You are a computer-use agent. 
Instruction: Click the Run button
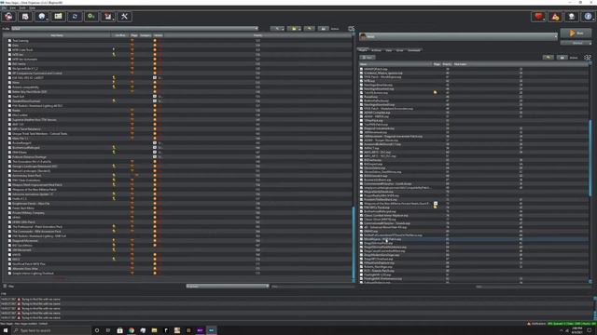(576, 33)
